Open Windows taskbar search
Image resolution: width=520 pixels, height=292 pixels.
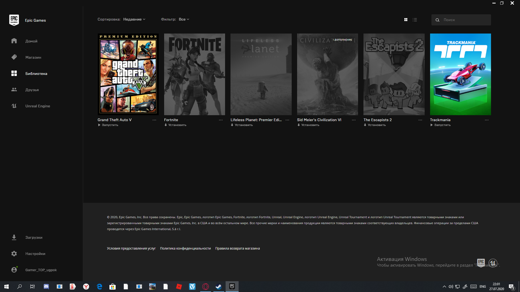[x=19, y=287]
